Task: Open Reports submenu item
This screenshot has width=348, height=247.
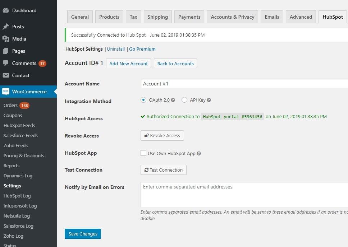Action: pos(11,166)
